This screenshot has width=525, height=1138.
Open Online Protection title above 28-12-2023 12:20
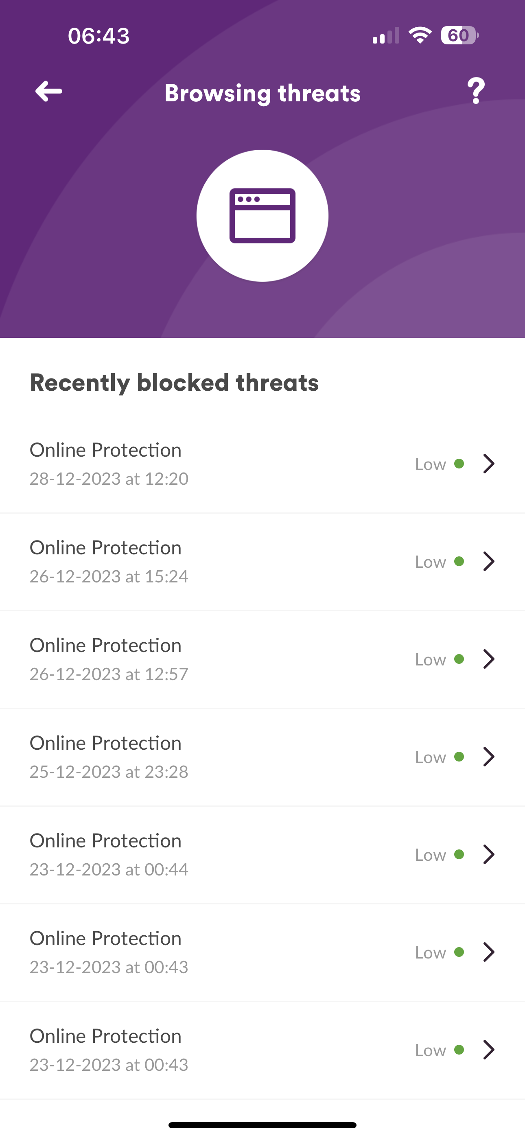[x=106, y=450]
